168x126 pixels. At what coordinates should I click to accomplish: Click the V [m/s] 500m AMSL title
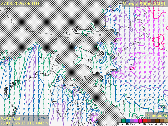click(x=144, y=4)
